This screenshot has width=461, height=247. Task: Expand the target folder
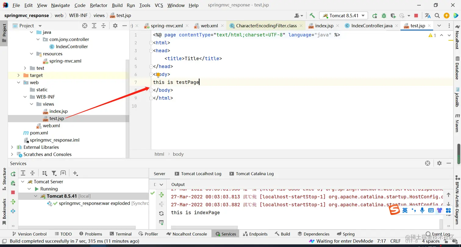[19, 75]
